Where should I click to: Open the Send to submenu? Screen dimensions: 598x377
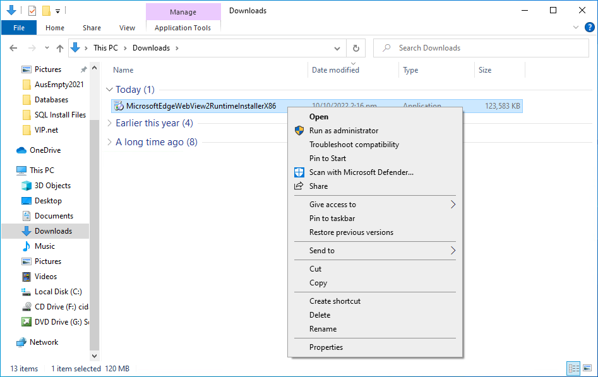tap(375, 251)
